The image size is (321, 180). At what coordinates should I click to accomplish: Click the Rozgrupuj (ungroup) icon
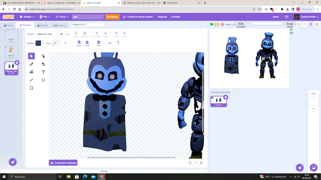[x=84, y=34]
